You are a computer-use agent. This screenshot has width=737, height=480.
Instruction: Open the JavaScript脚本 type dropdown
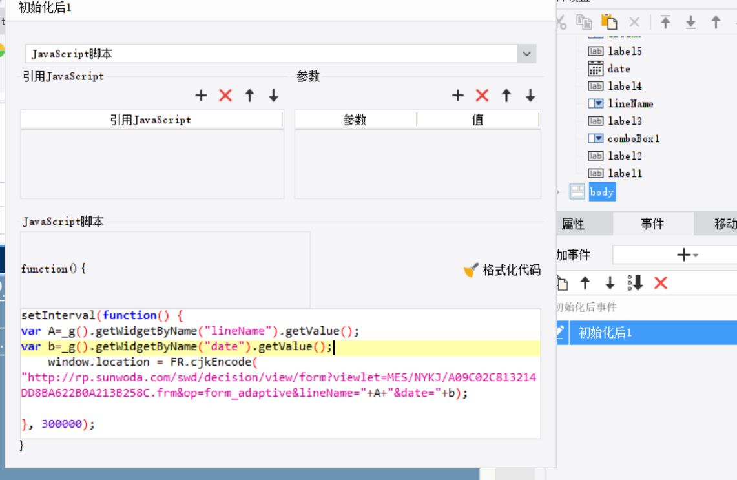click(527, 54)
